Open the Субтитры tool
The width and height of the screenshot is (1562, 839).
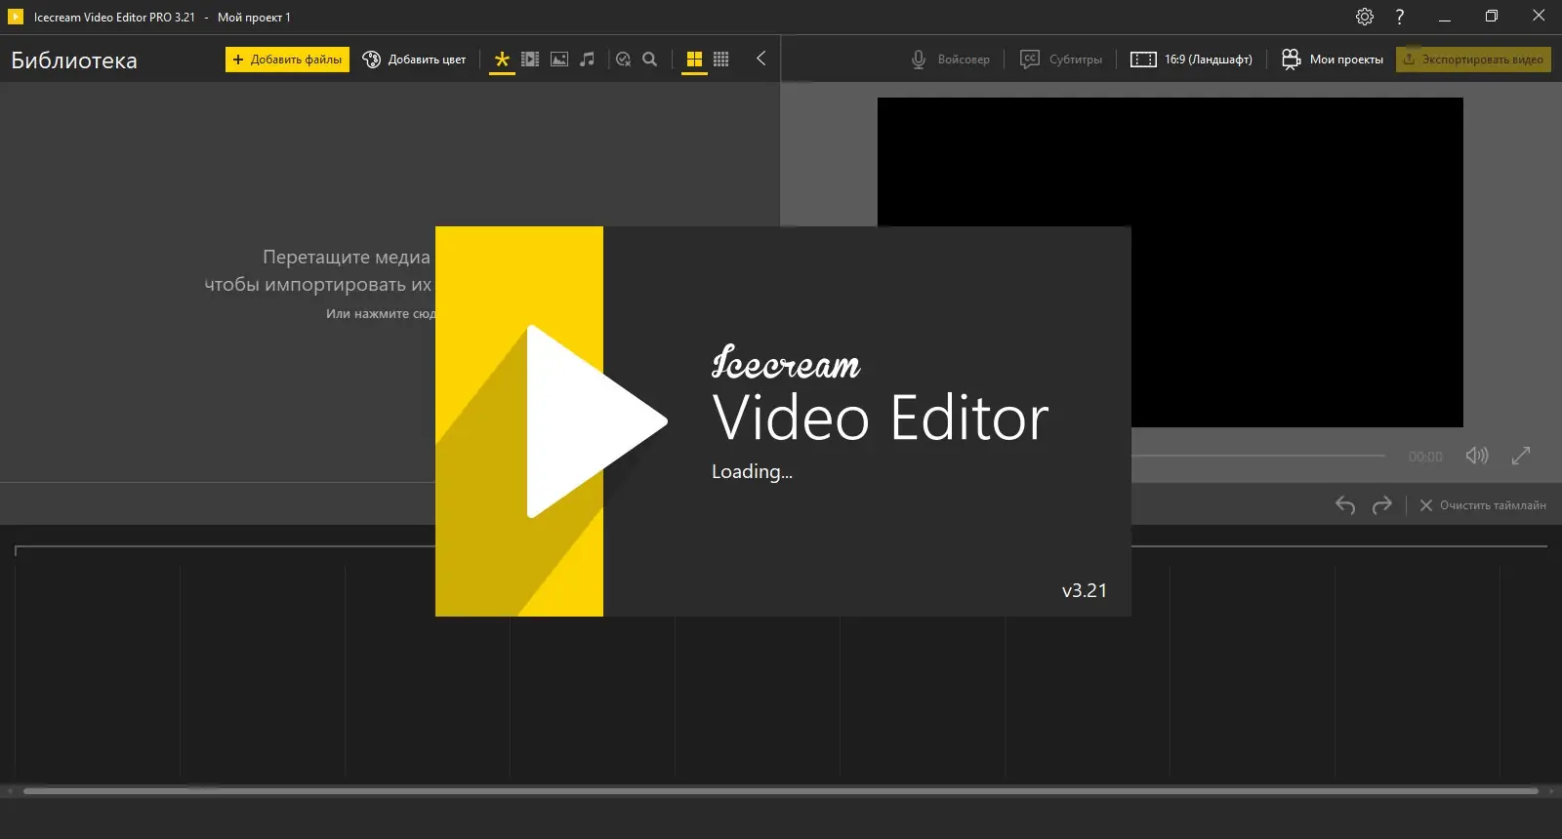pos(1061,60)
